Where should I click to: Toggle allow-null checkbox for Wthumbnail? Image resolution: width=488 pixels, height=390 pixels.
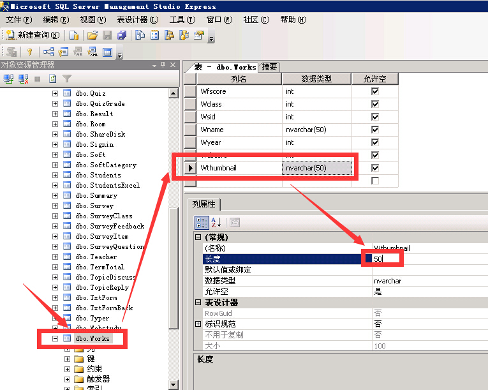click(x=375, y=168)
